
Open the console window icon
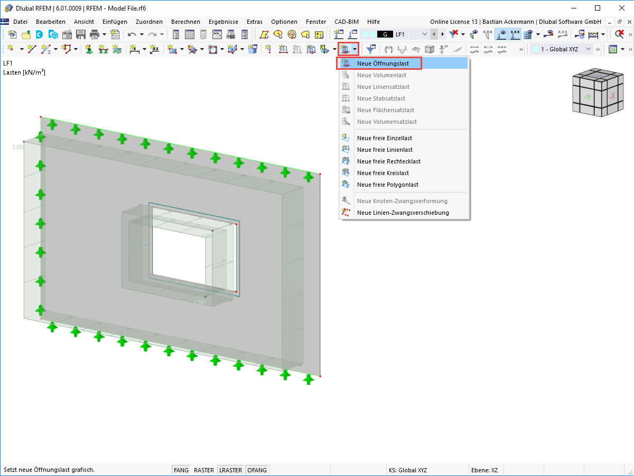pyautogui.click(x=217, y=34)
